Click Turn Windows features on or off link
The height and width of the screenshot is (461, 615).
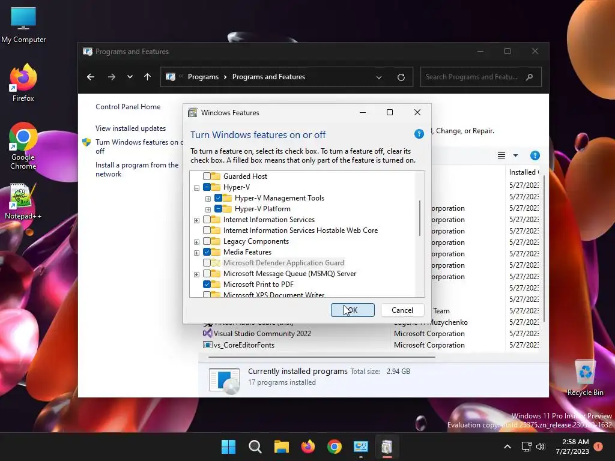139,146
